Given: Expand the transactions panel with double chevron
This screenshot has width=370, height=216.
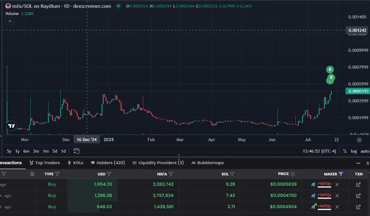Looking at the screenshot, I should [367, 163].
